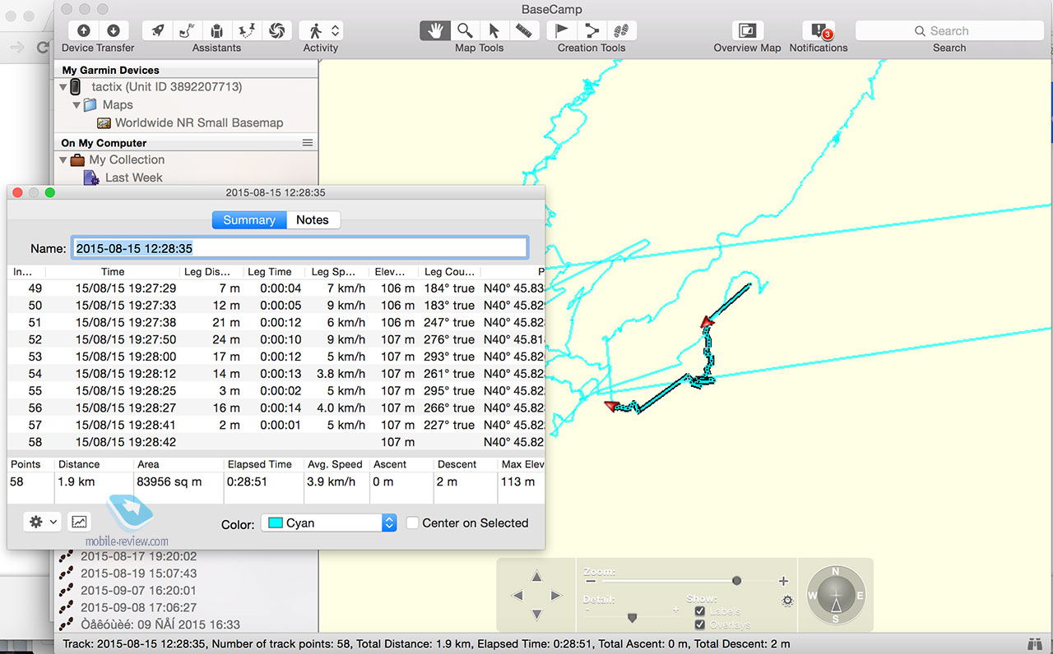Image resolution: width=1053 pixels, height=654 pixels.
Task: Enable Center on Selected checkbox
Action: point(413,523)
